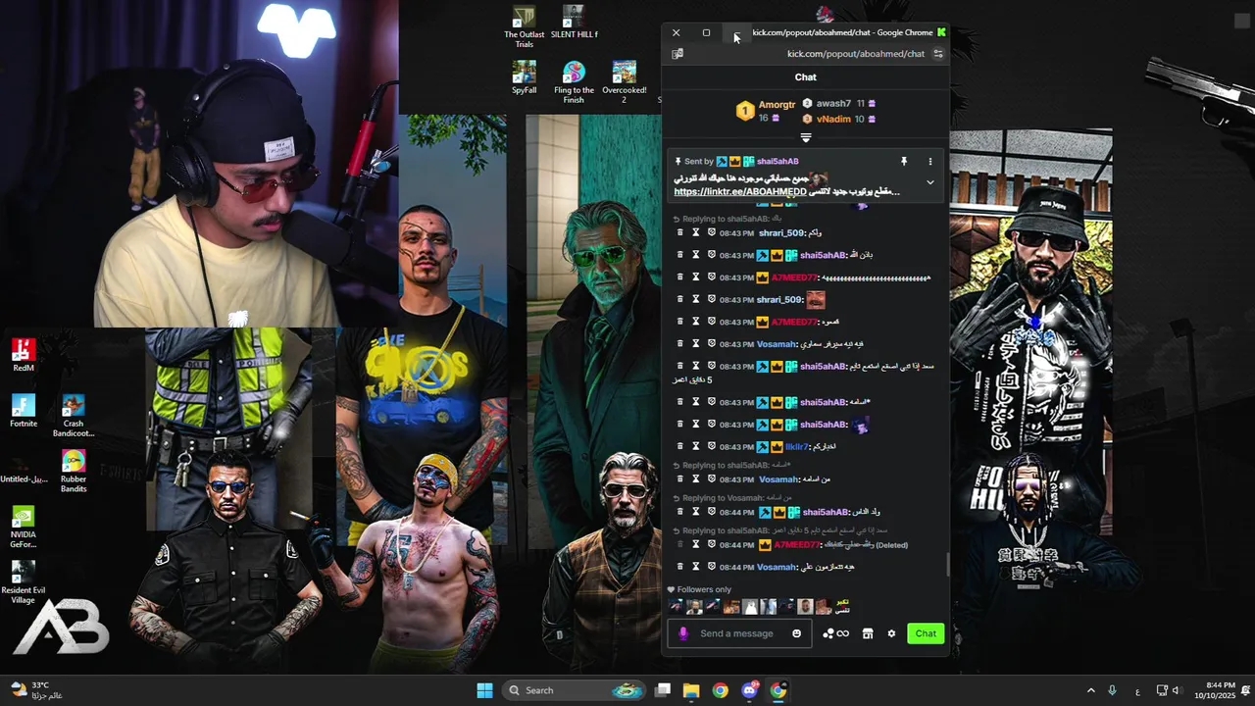Open SpyFall desktop icon
This screenshot has height=706, width=1255.
(x=525, y=78)
